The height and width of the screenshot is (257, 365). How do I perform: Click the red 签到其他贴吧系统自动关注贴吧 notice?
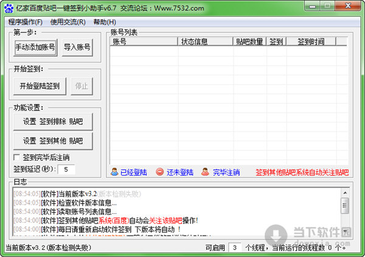pos(302,172)
